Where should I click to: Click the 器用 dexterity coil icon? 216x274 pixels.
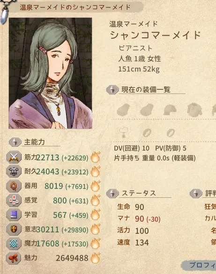14,186
